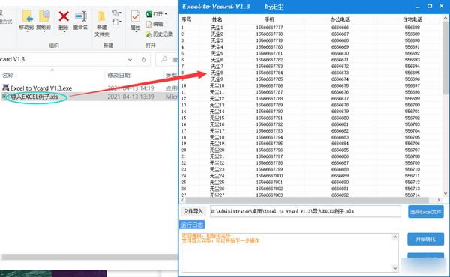This screenshot has height=277, width=450.
Task: Click the 编辑 (Edit) item in Explorer ribbon
Action: coord(154,24)
